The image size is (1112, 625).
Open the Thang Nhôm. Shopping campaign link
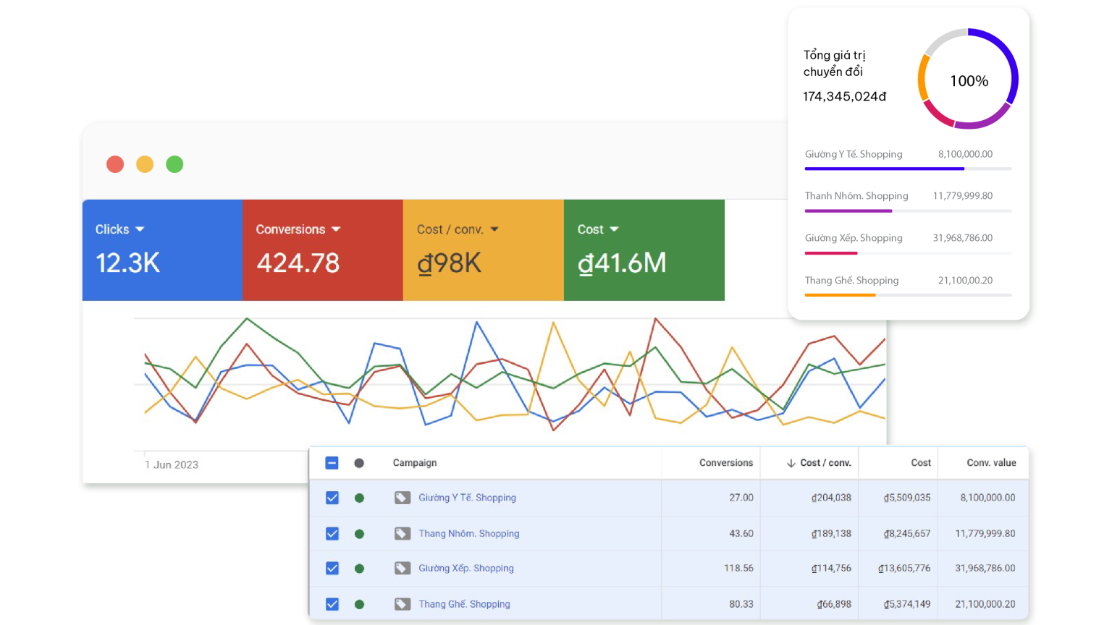point(468,534)
